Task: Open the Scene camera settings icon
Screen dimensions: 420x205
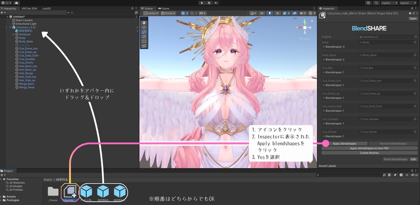Action: [x=303, y=13]
